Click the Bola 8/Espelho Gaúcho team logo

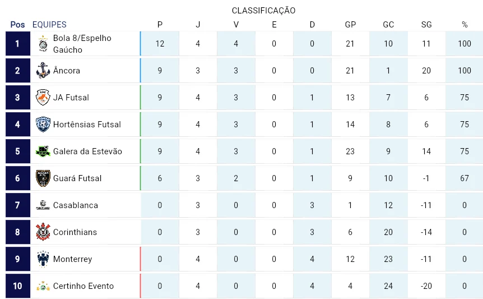pyautogui.click(x=43, y=44)
